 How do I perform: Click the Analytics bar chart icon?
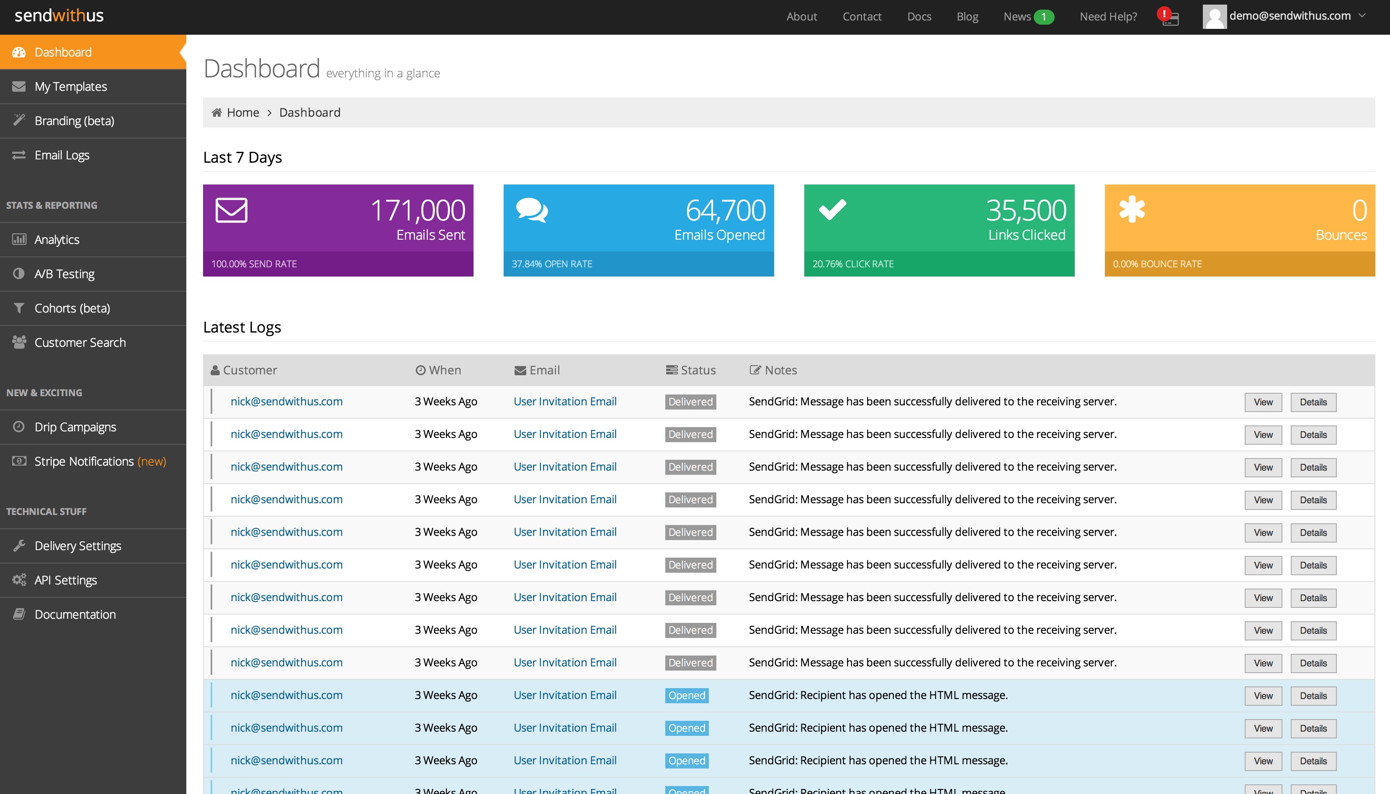(19, 239)
